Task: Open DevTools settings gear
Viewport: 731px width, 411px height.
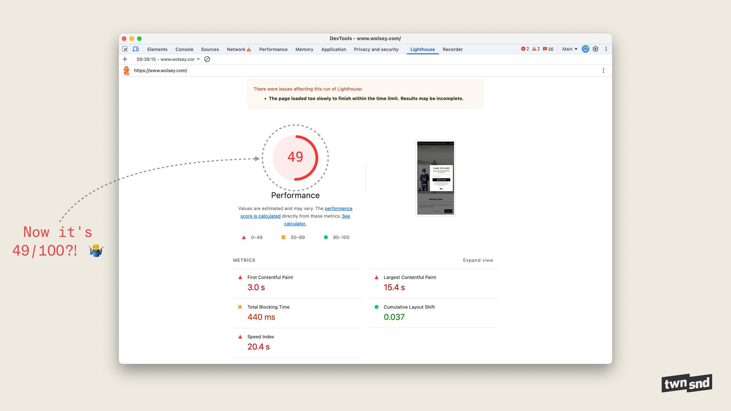Action: (x=595, y=49)
